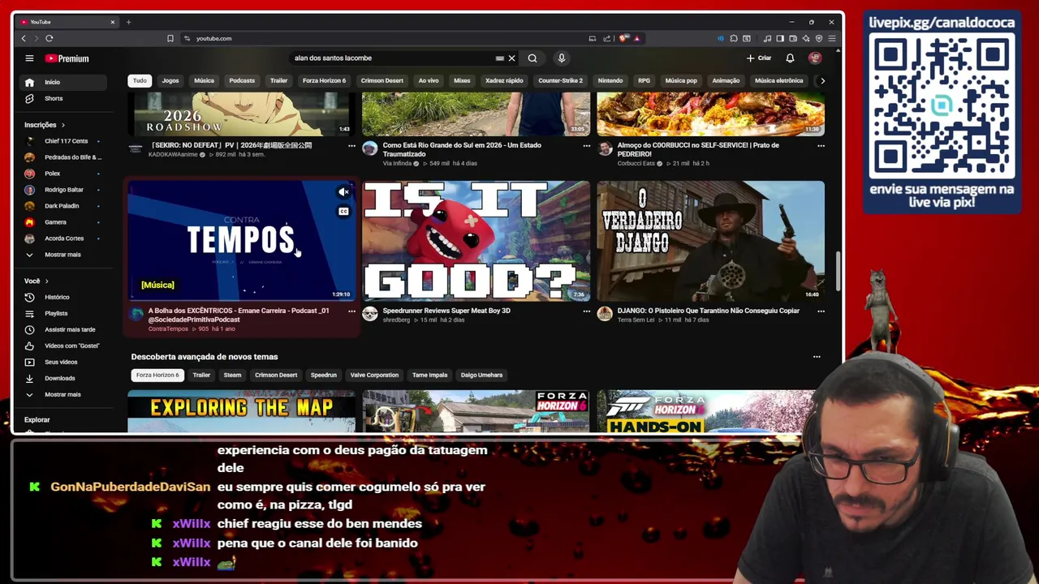Viewport: 1039px width, 584px height.
Task: Expand the Você section header
Action: [37, 281]
